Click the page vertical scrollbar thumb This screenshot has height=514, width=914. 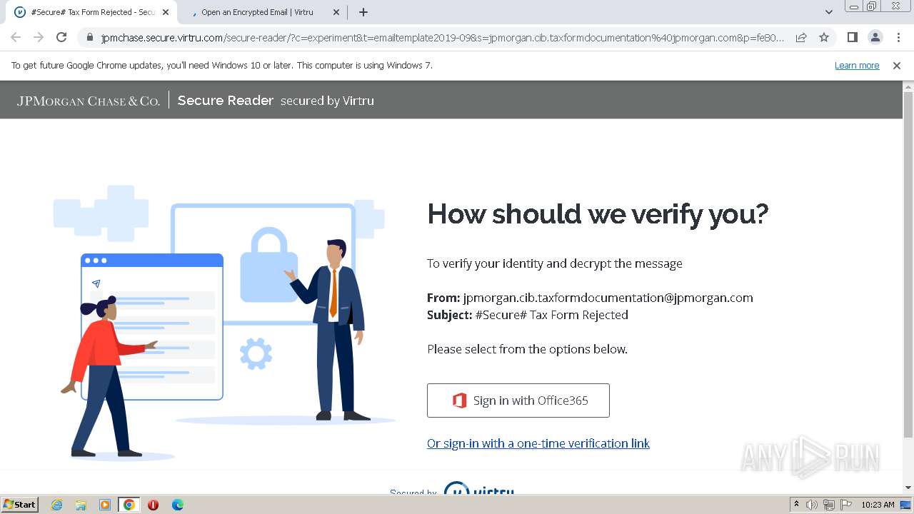click(x=908, y=264)
